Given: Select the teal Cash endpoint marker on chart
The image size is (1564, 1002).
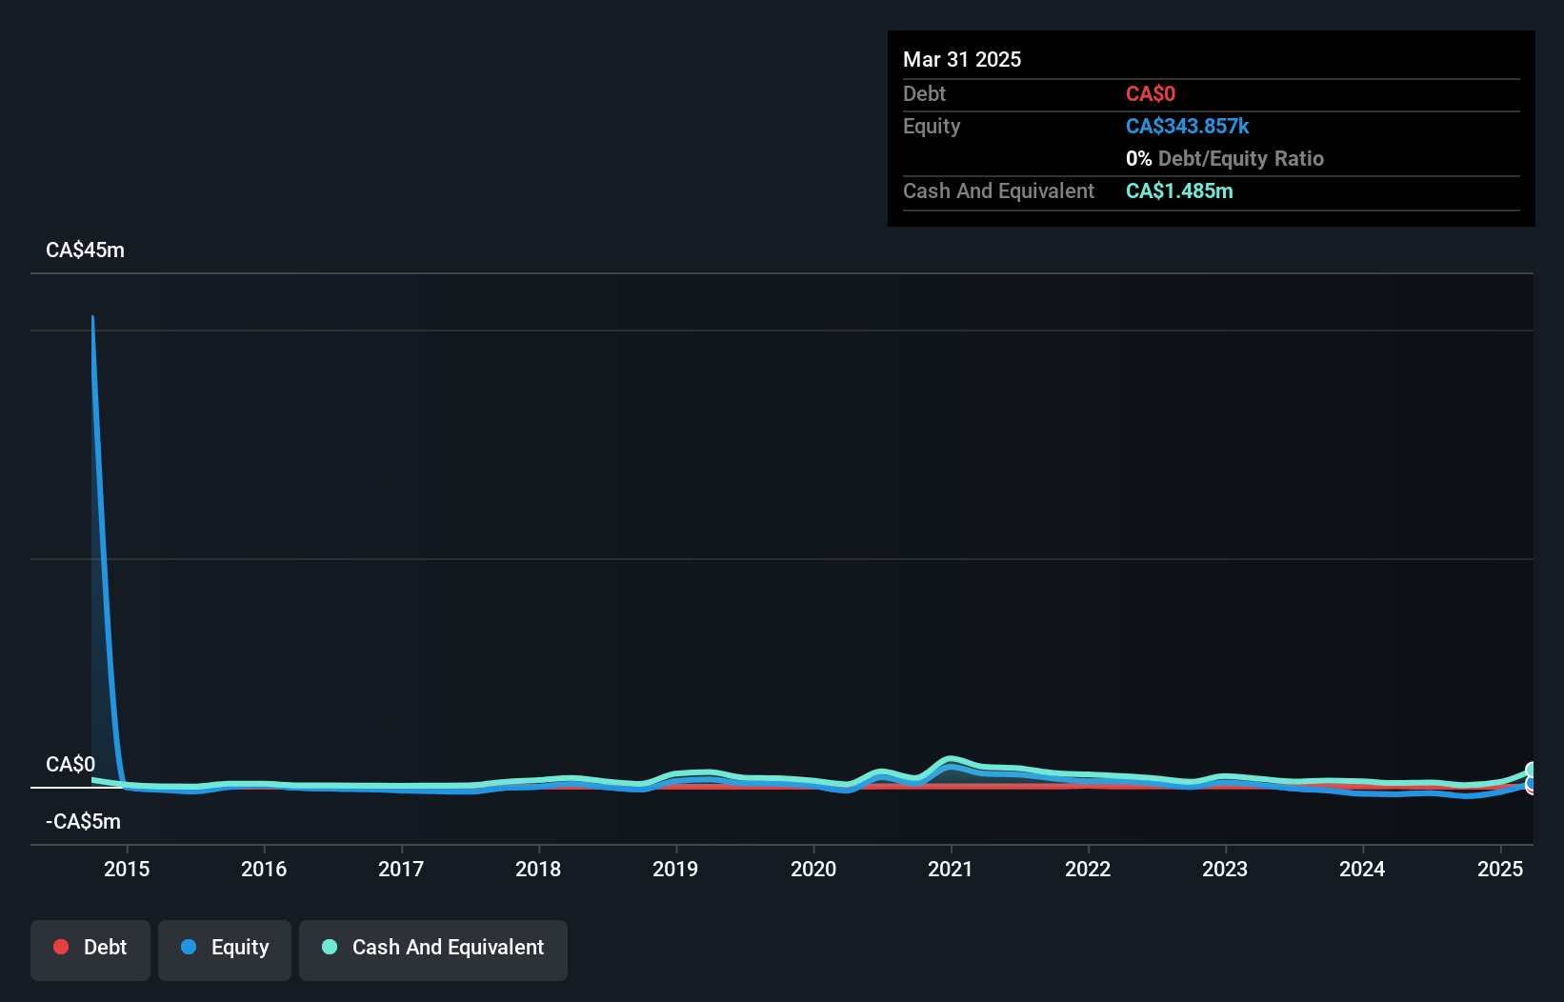Looking at the screenshot, I should click(1531, 771).
